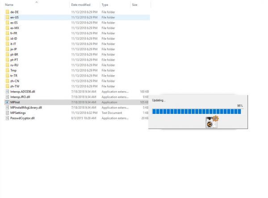The width and height of the screenshot is (268, 198).
Task: Sort by the Size column header
Action: (x=134, y=5)
